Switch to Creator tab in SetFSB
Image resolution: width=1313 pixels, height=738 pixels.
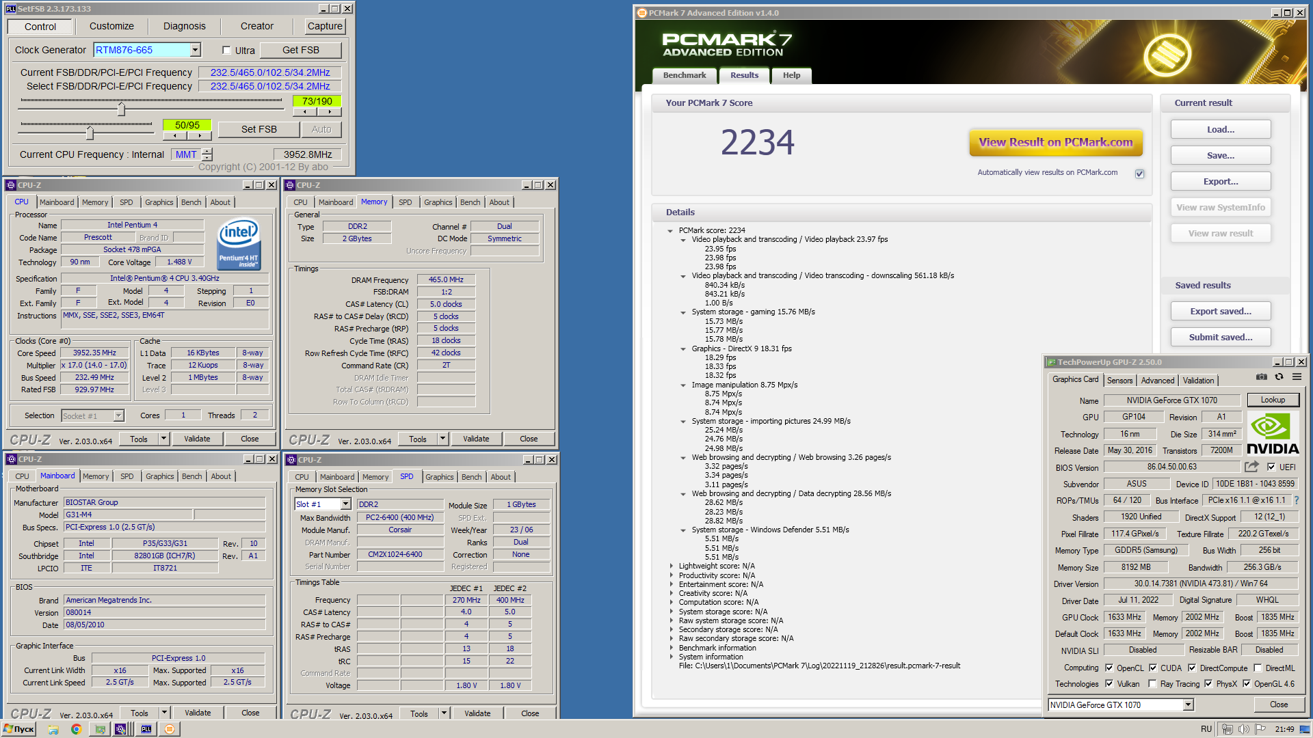pyautogui.click(x=257, y=26)
